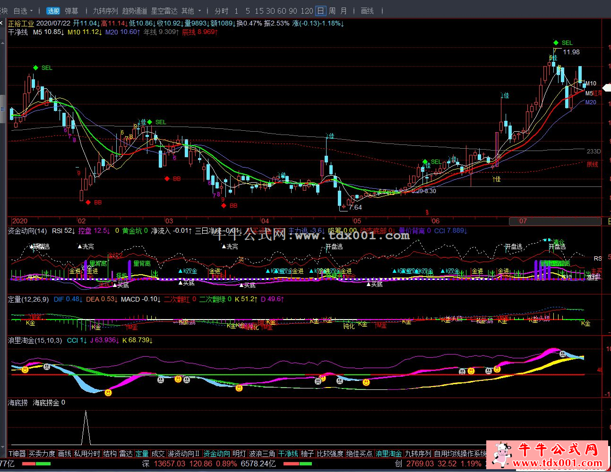Expand the 其他 dropdown menu
The image size is (611, 472).
click(199, 11)
